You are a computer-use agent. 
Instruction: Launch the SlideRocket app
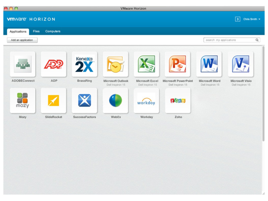click(x=54, y=100)
